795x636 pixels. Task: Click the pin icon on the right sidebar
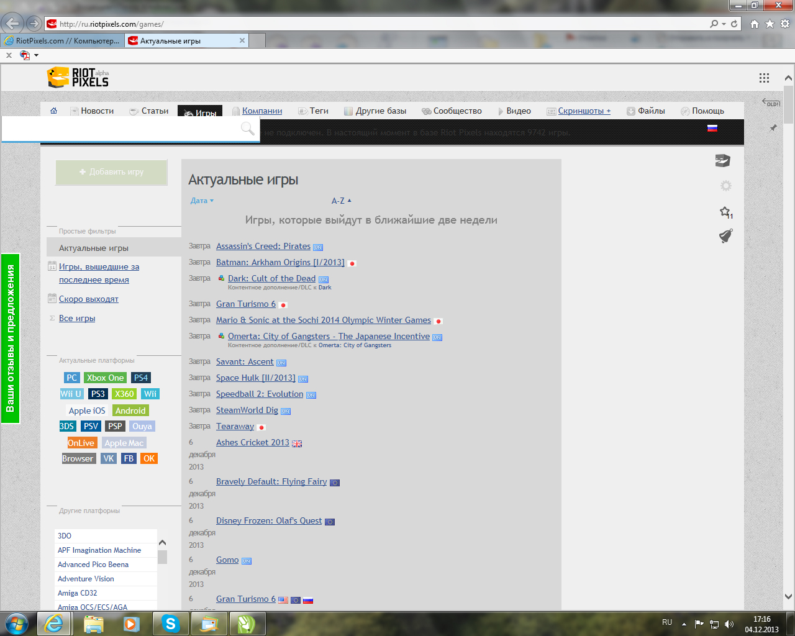click(x=773, y=127)
